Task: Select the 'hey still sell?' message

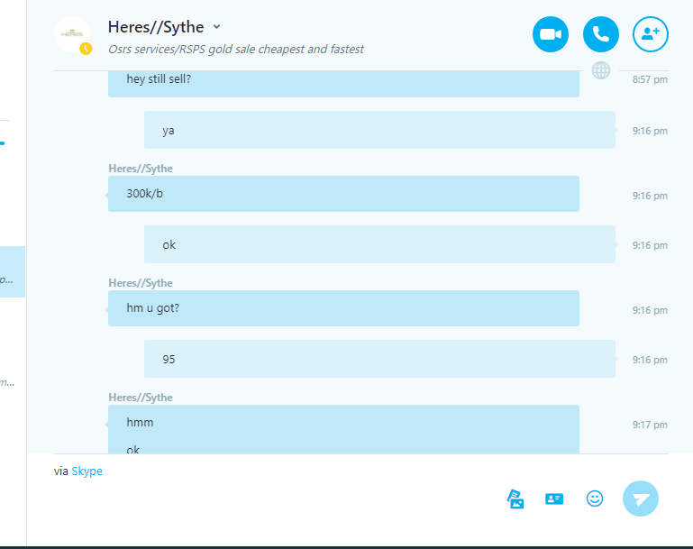Action: (344, 84)
